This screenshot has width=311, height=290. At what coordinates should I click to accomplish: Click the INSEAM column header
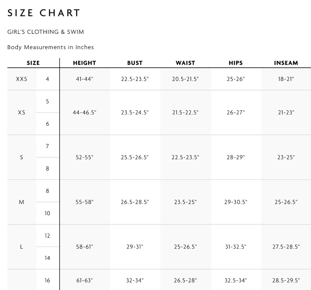286,63
